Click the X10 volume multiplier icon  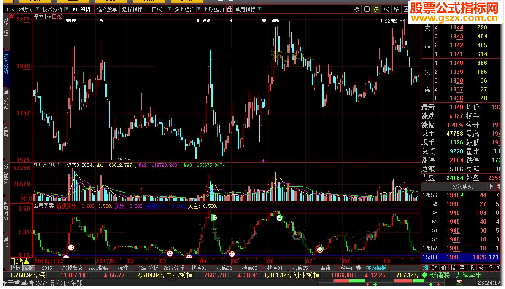tap(27, 198)
